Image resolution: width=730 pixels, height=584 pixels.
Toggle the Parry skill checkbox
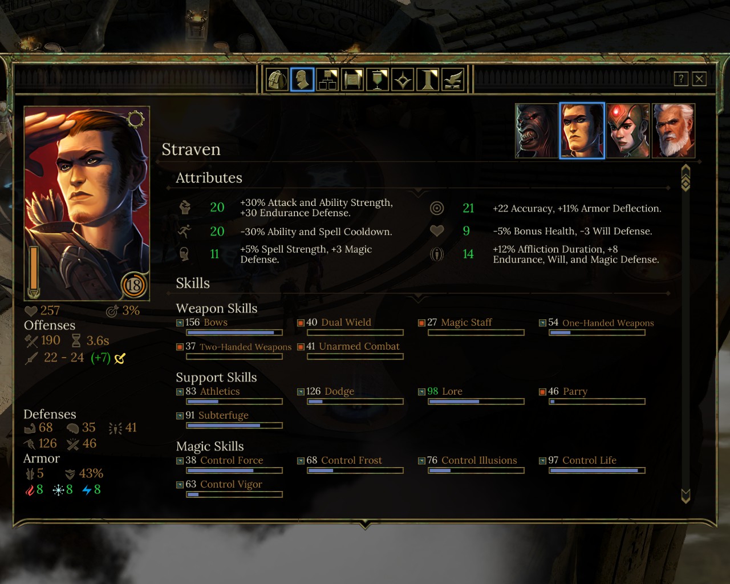(x=542, y=392)
